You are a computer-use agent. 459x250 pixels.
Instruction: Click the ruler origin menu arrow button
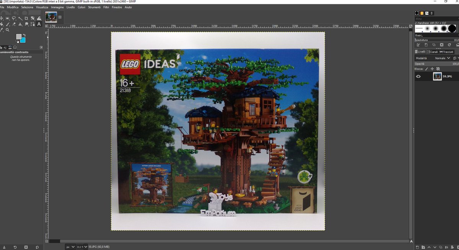[x=47, y=26]
